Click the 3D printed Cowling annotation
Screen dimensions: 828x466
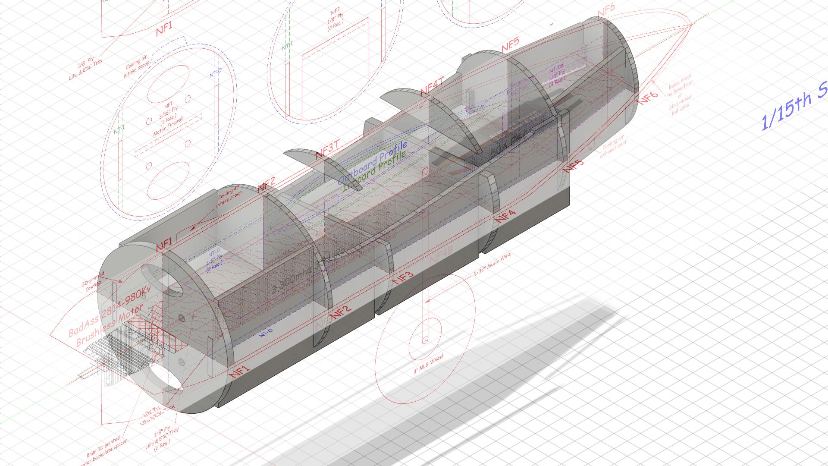point(93,280)
